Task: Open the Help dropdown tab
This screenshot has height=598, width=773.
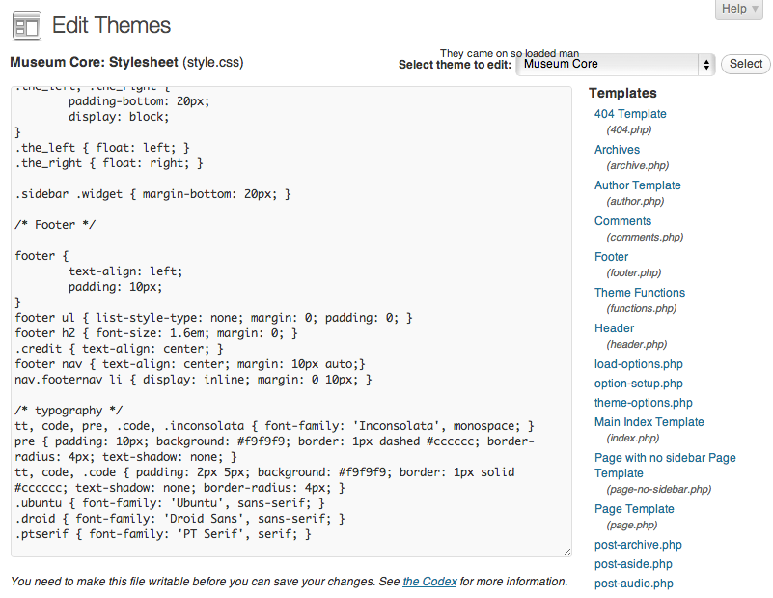Action: (x=739, y=9)
